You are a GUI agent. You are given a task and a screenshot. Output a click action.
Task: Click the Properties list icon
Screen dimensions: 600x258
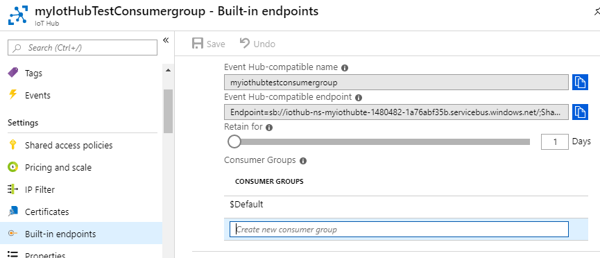pos(13,255)
